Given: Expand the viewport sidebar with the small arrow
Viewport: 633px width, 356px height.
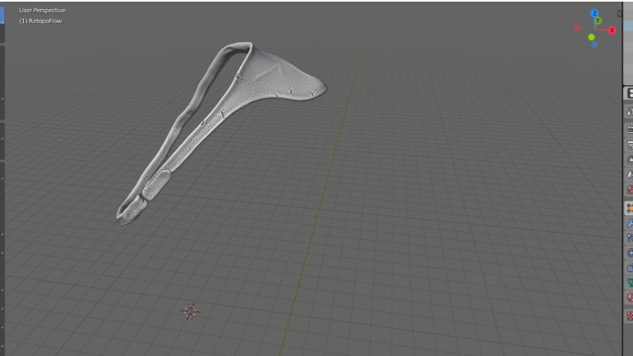Looking at the screenshot, I should [x=619, y=14].
